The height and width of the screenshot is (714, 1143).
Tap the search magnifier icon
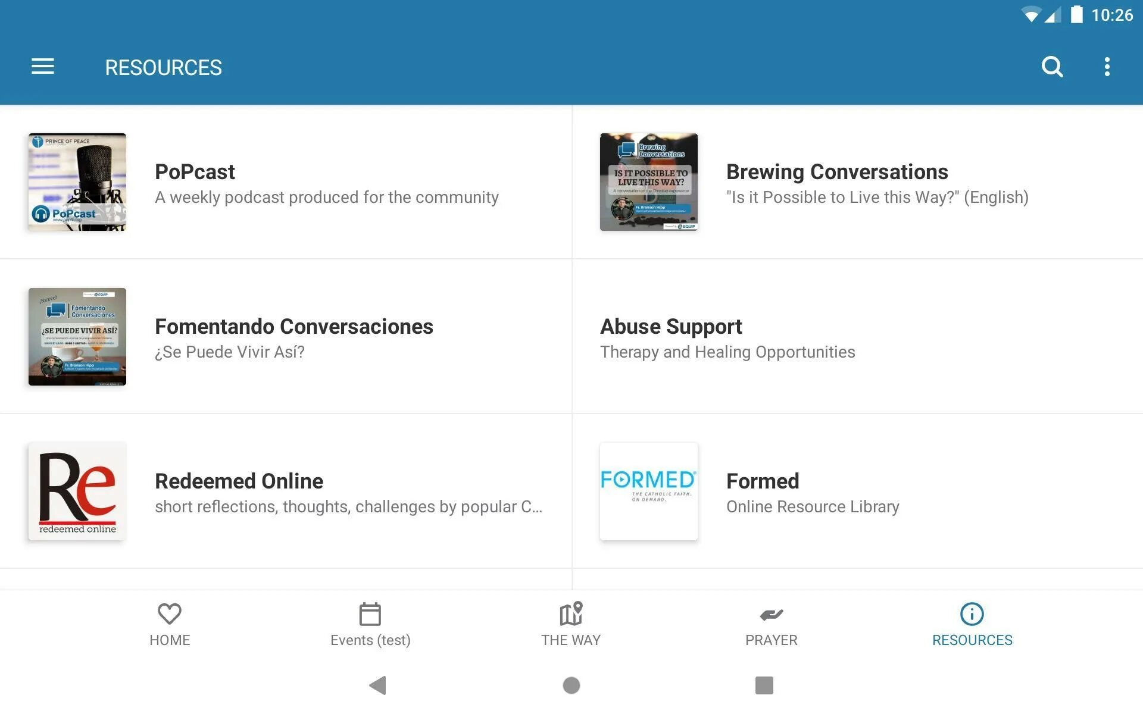pos(1052,67)
